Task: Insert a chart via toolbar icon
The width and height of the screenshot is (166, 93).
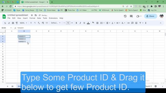Action: point(136,23)
